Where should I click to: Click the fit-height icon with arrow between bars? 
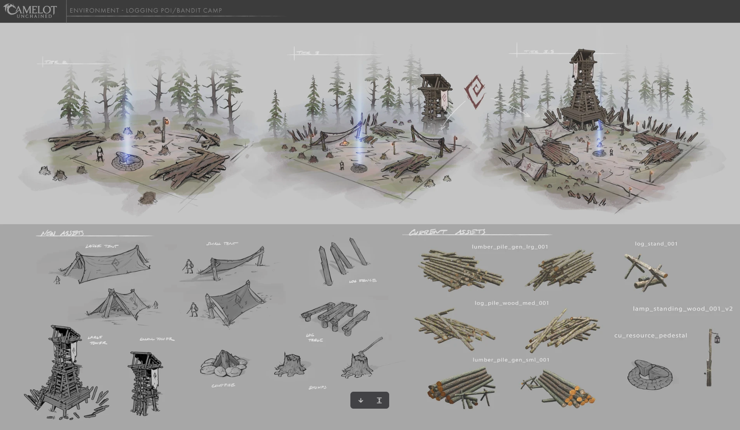[379, 400]
